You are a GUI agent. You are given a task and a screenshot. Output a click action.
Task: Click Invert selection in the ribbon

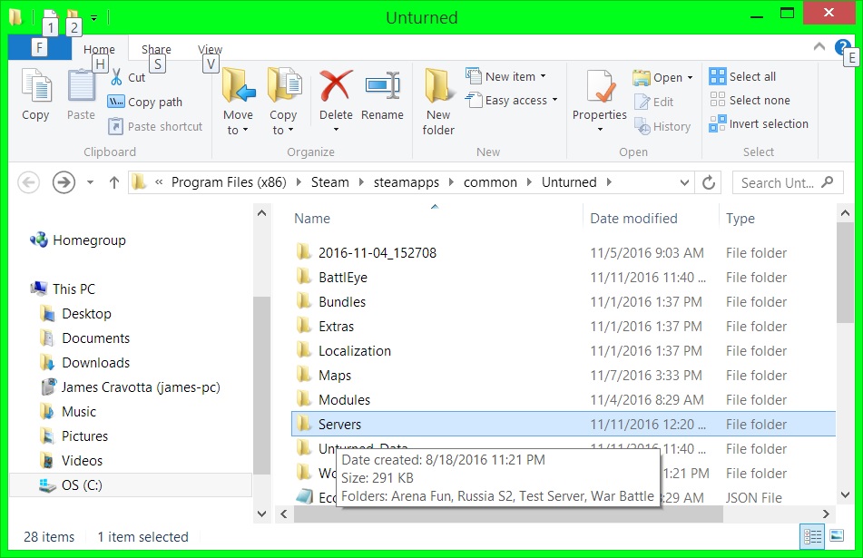click(x=759, y=123)
